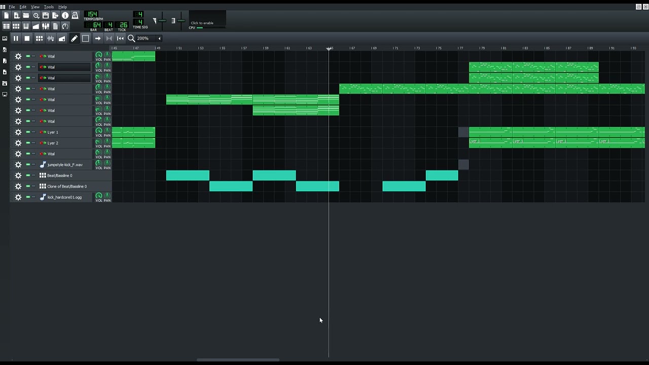Open the File menu

[x=12, y=7]
